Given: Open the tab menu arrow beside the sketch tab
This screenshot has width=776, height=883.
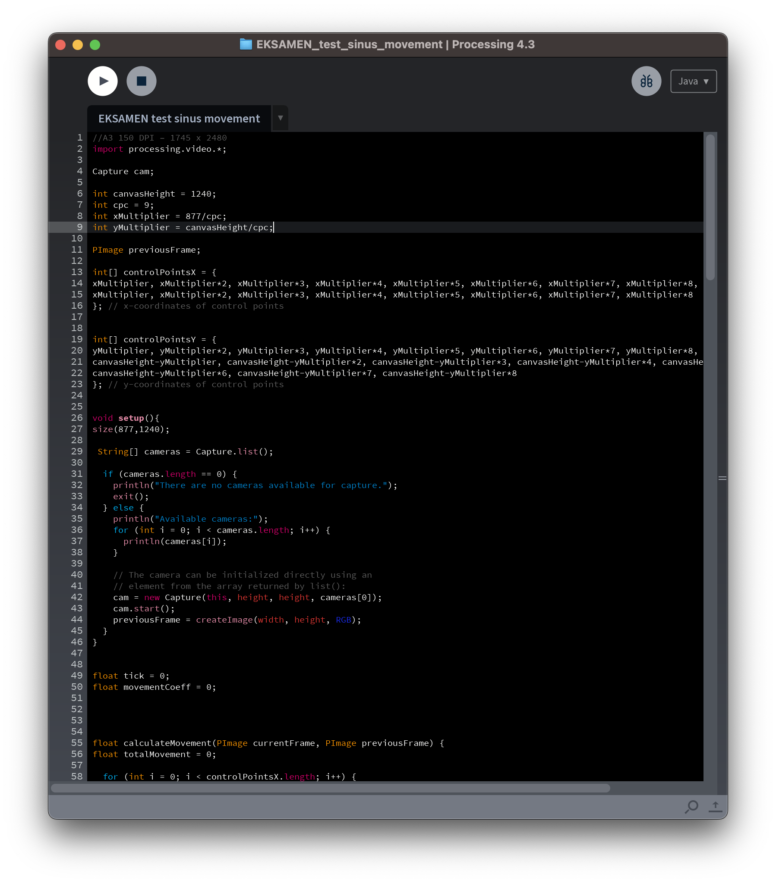Looking at the screenshot, I should click(x=280, y=118).
